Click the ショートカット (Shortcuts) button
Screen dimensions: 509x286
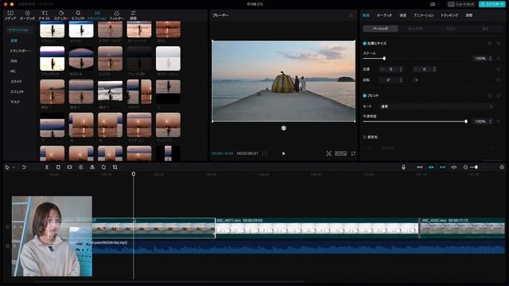coord(461,4)
